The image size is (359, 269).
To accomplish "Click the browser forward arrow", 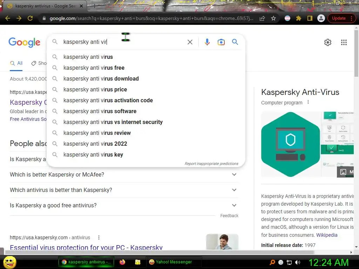I will 19,18.
